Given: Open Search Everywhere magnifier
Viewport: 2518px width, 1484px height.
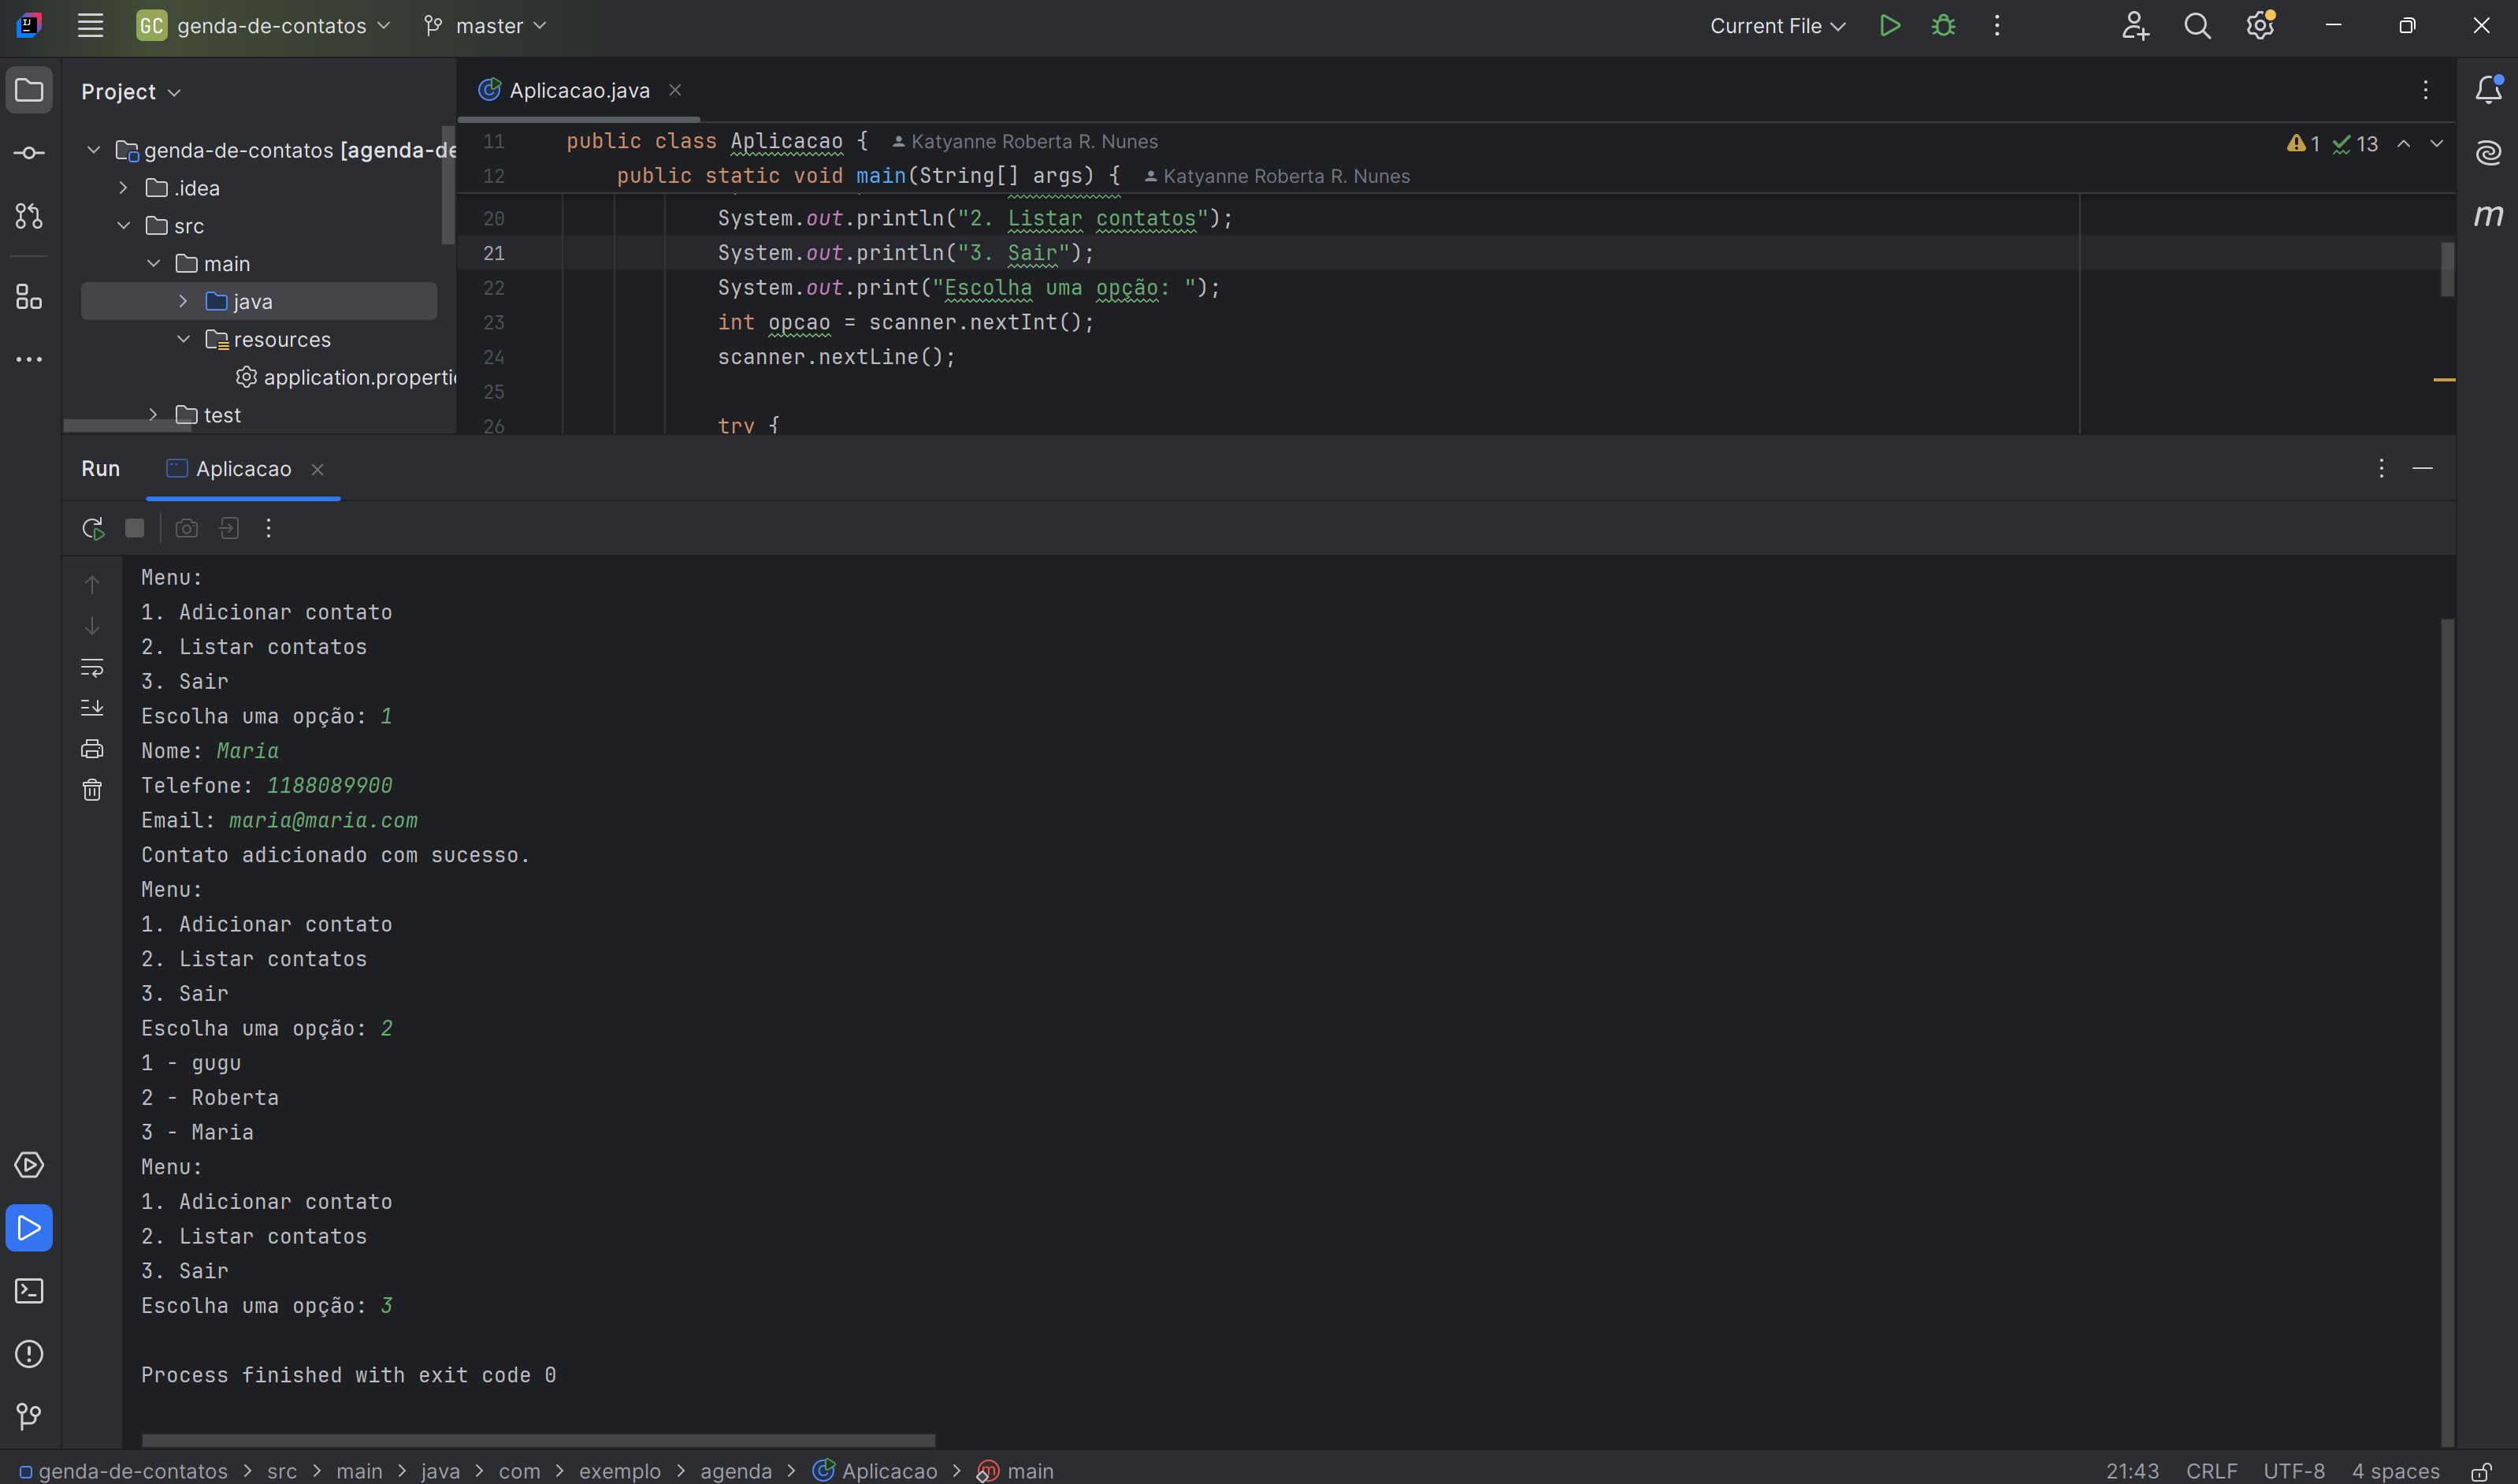Looking at the screenshot, I should tap(2197, 26).
